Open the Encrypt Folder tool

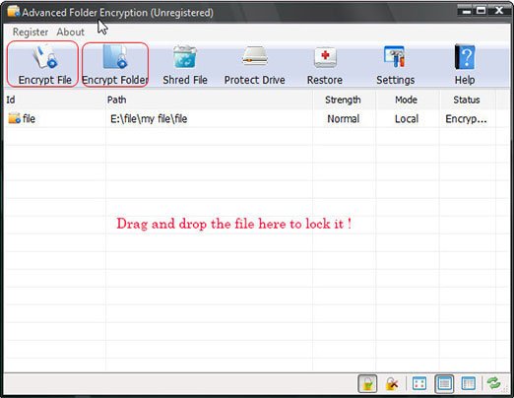coord(115,65)
